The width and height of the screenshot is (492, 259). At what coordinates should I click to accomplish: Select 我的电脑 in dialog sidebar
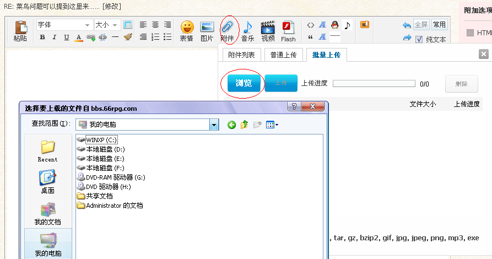48,245
